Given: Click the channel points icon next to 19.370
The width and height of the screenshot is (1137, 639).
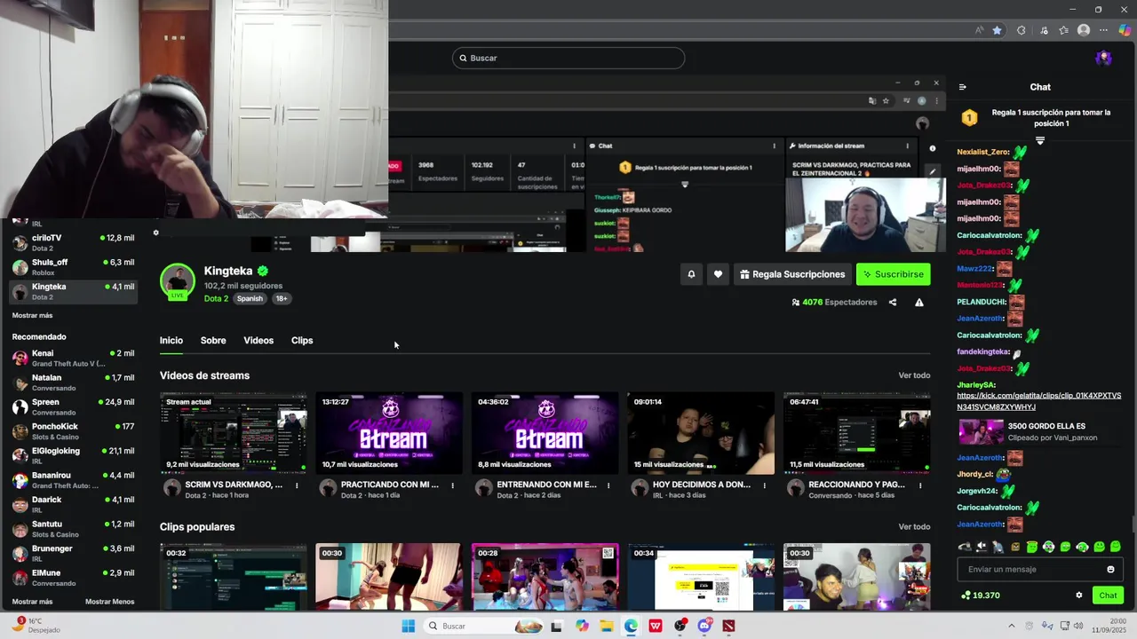Looking at the screenshot, I should (x=966, y=596).
